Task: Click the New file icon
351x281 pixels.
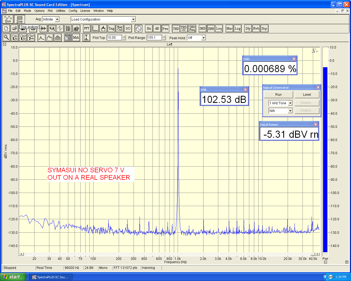Action: (6, 28)
